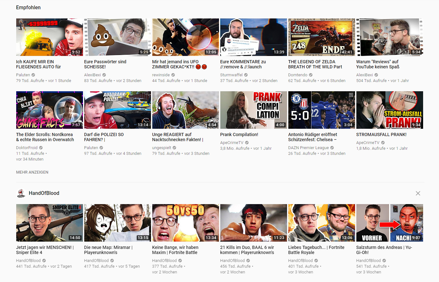
Task: Click verified checkmark beside Sturmwaffel
Action: coord(246,75)
